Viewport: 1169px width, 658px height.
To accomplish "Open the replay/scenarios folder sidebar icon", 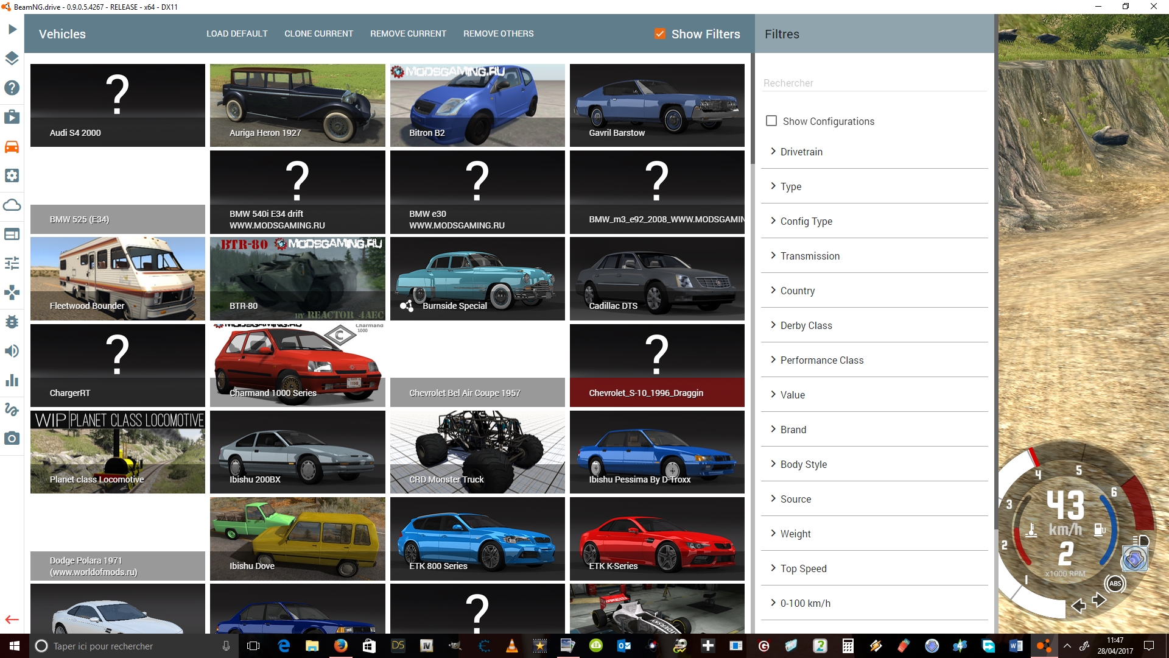I will coord(12,117).
